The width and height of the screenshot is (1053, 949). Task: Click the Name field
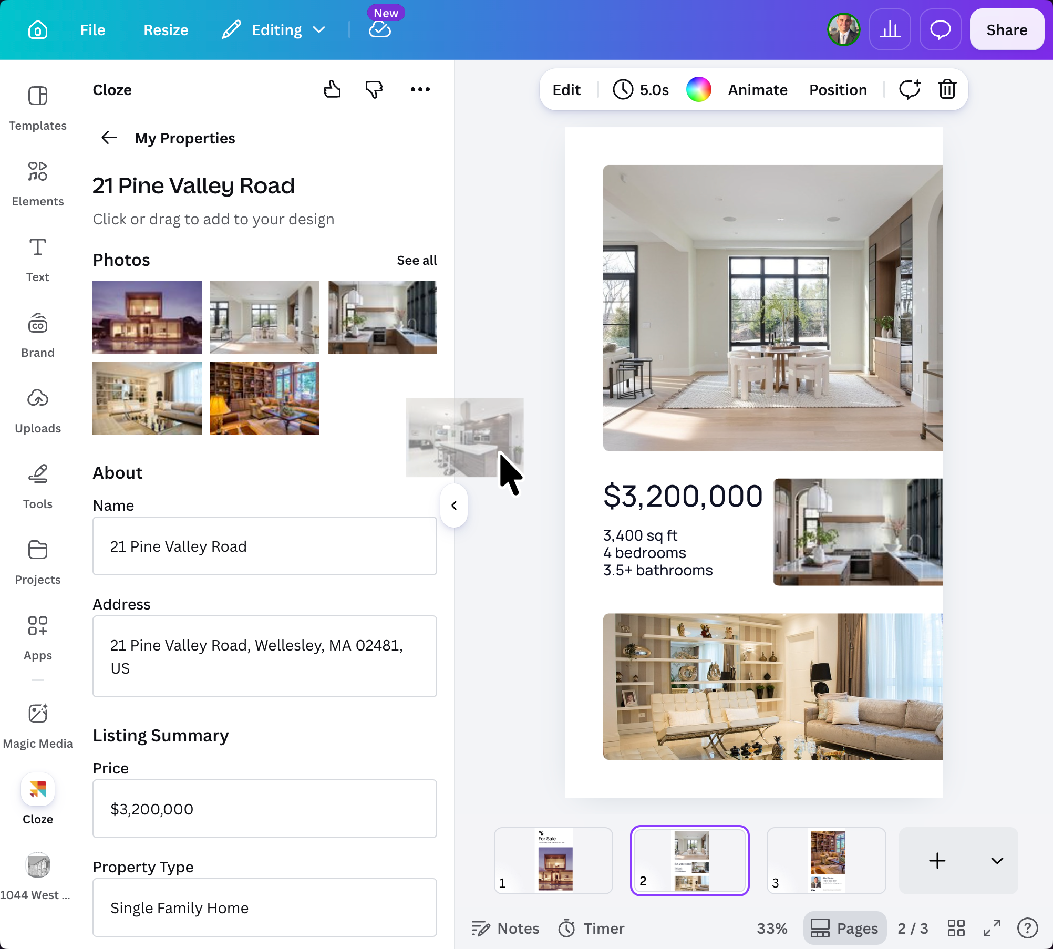265,546
